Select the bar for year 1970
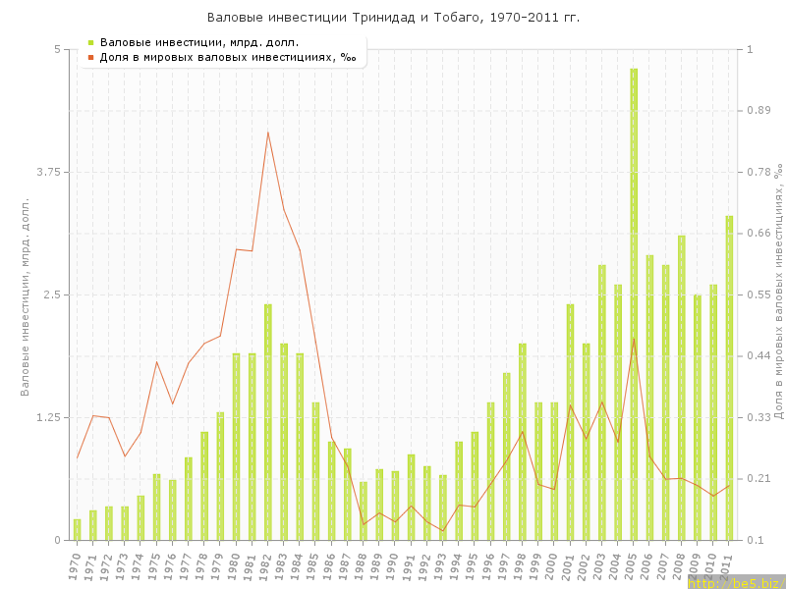786x589 pixels. 77,530
